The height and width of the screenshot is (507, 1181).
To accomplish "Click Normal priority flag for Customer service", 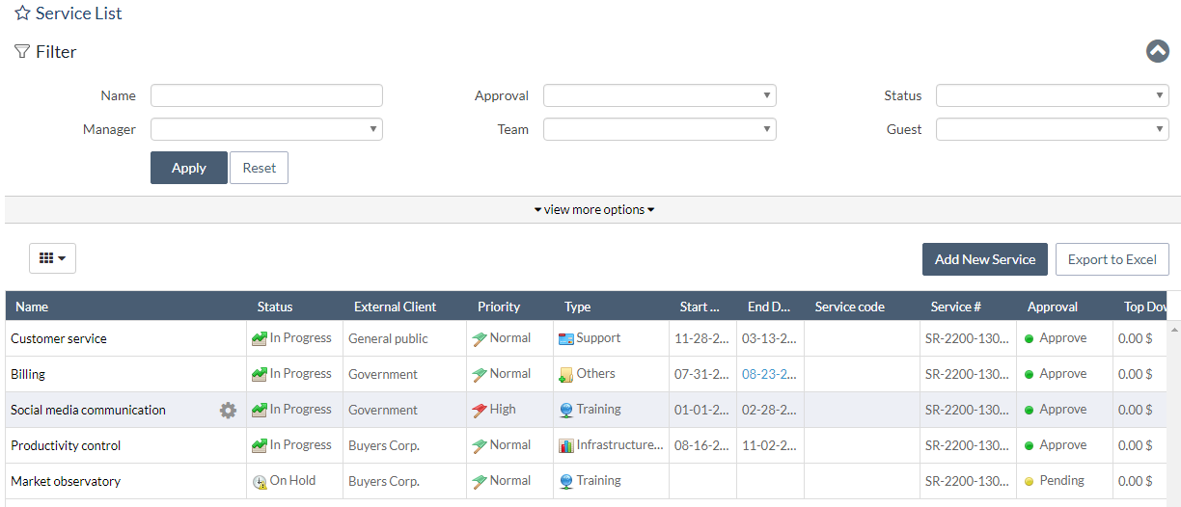I will point(480,339).
